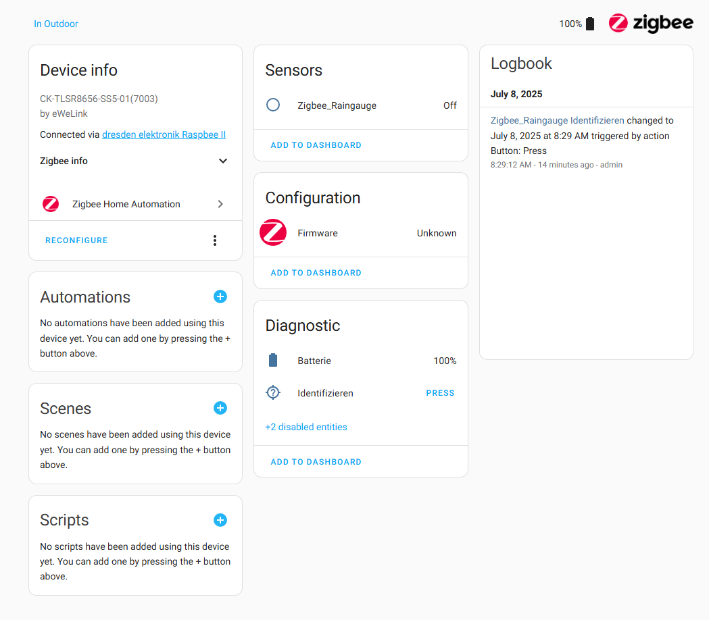Screen dimensions: 709x620
Task: Show the +2 disabled entities
Action: coord(306,427)
